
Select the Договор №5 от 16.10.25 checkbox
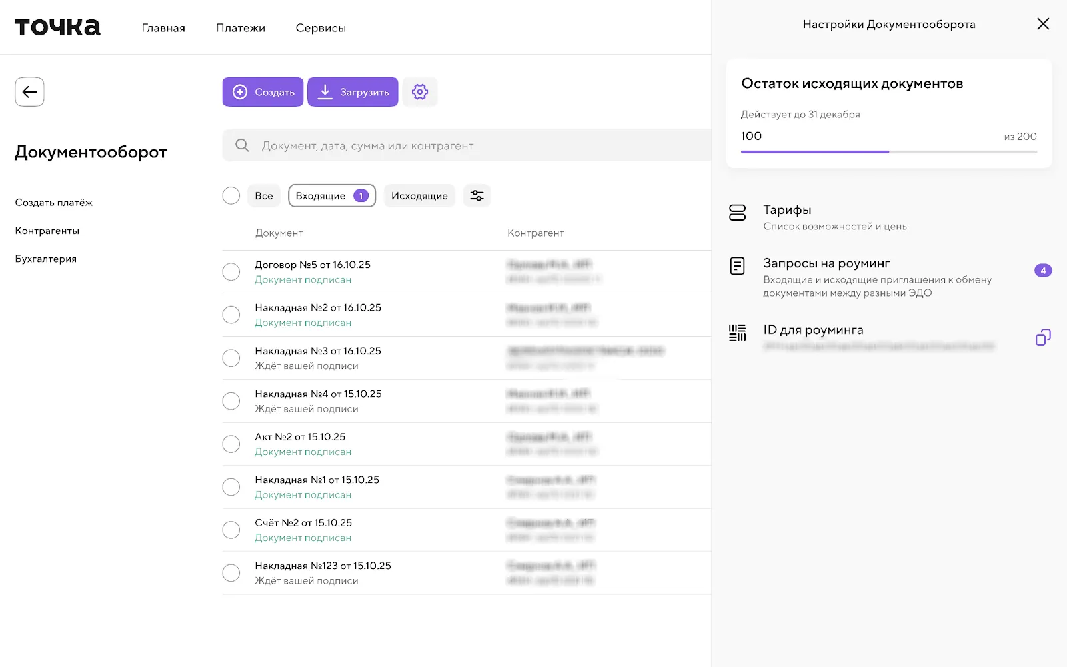click(x=231, y=272)
